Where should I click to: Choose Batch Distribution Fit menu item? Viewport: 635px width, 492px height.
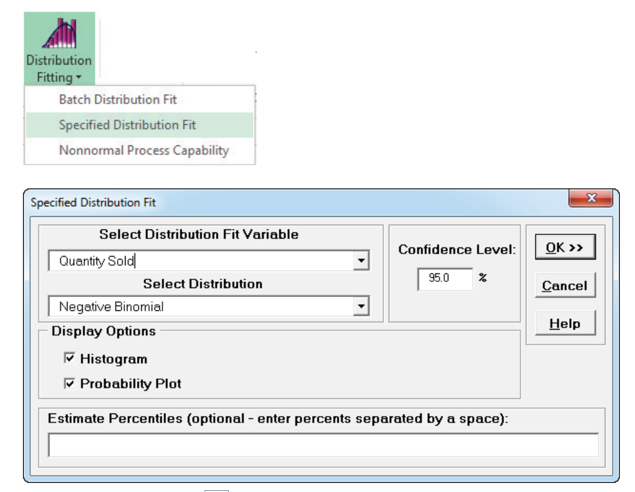pyautogui.click(x=118, y=99)
